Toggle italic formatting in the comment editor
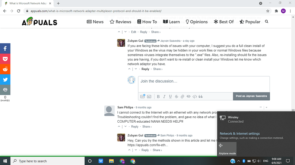 tap(164, 96)
